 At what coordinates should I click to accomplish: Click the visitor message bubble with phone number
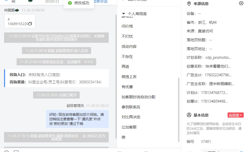pos(20,21)
